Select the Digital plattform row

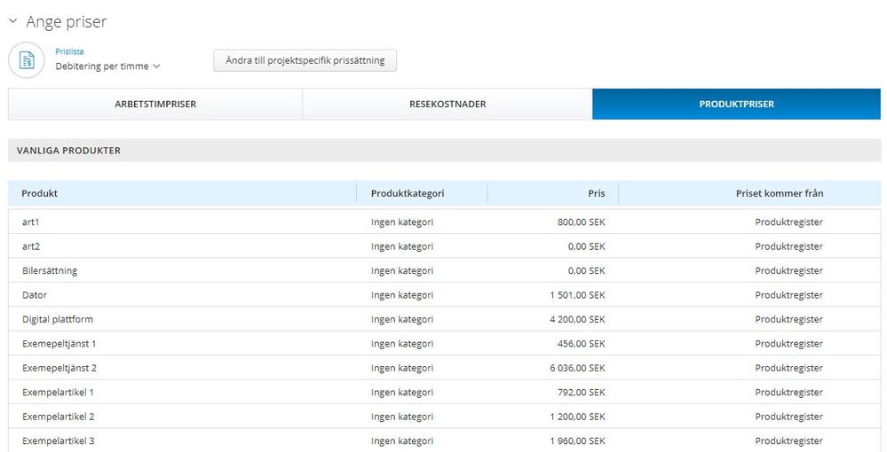point(444,319)
